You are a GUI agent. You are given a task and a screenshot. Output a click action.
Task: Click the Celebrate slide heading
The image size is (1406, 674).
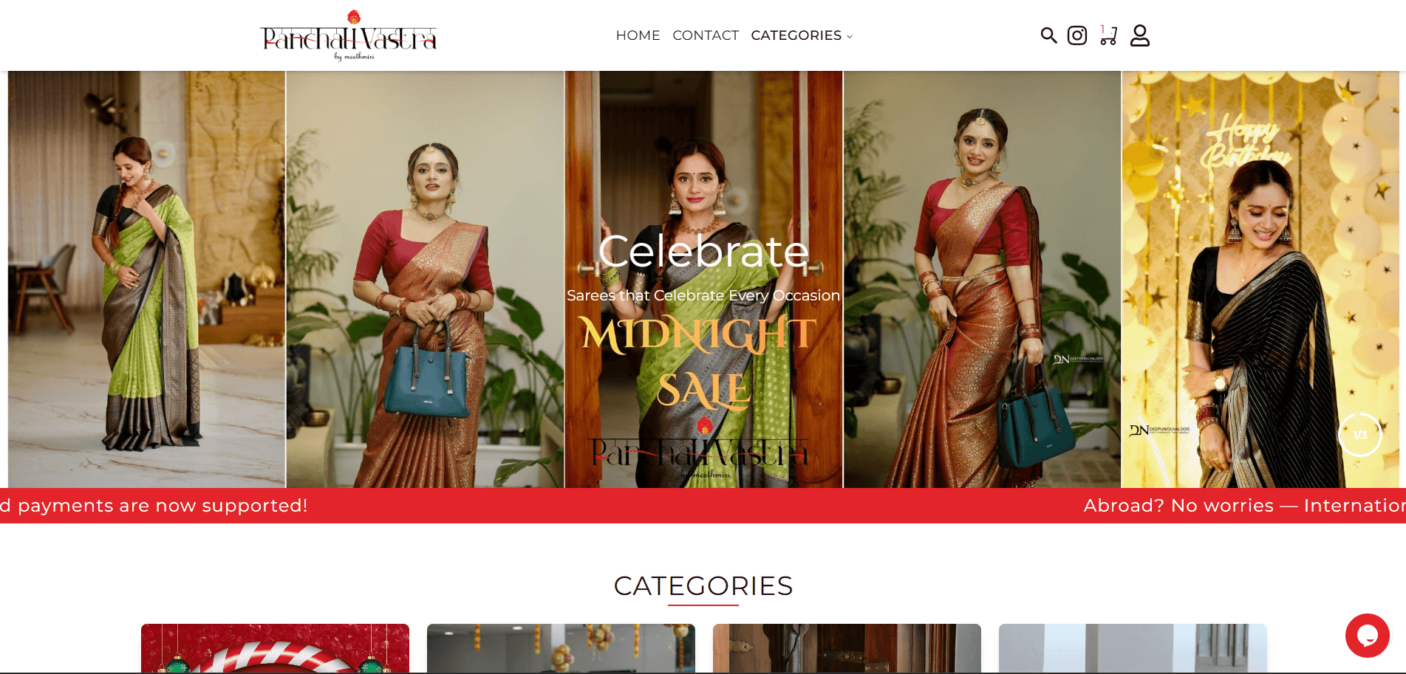(x=703, y=251)
